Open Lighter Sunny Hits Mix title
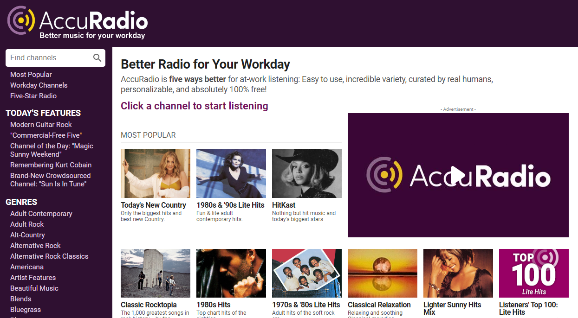This screenshot has height=318, width=578. (452, 308)
